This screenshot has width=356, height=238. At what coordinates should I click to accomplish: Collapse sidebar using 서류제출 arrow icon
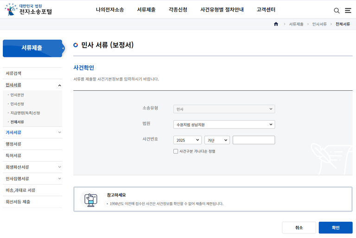[x=63, y=48]
